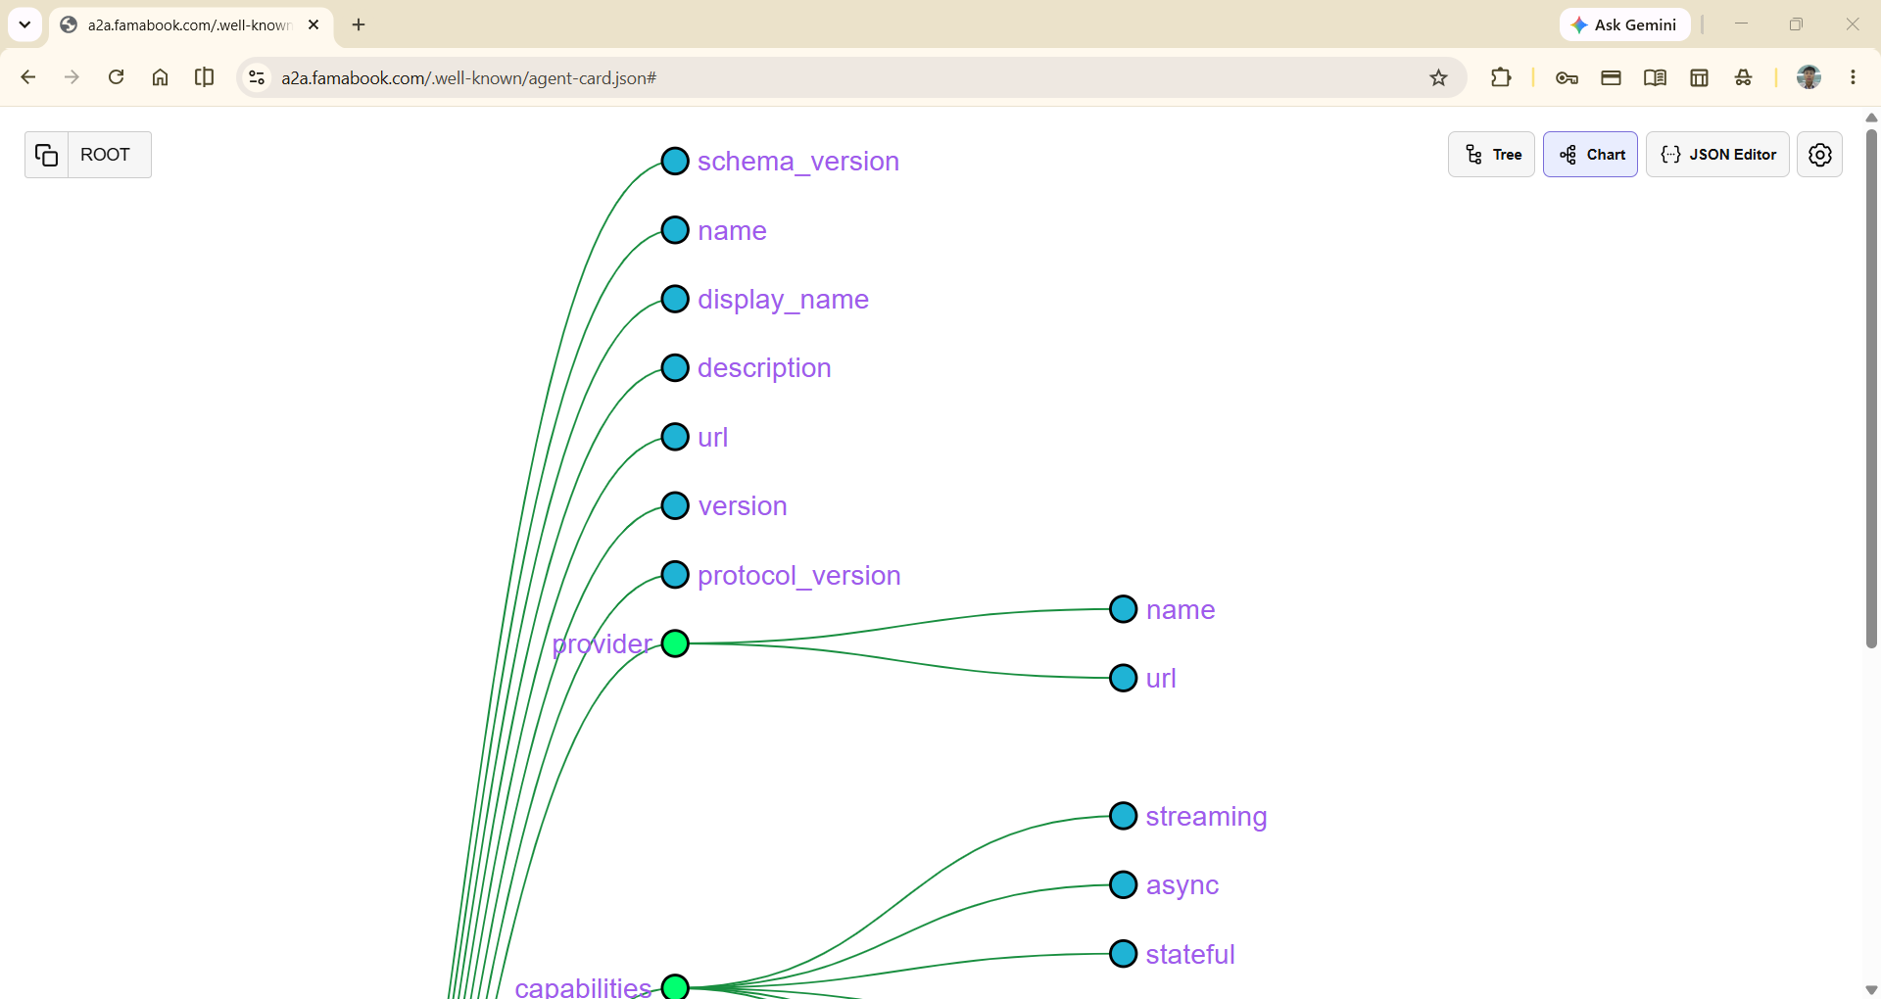Switch to the Chart view

(1590, 155)
